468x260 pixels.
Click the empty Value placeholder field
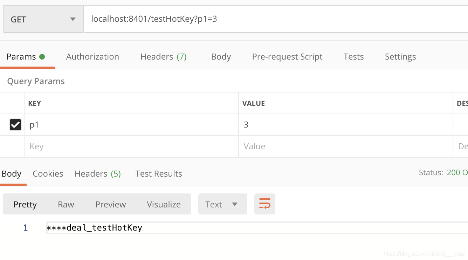coord(346,146)
